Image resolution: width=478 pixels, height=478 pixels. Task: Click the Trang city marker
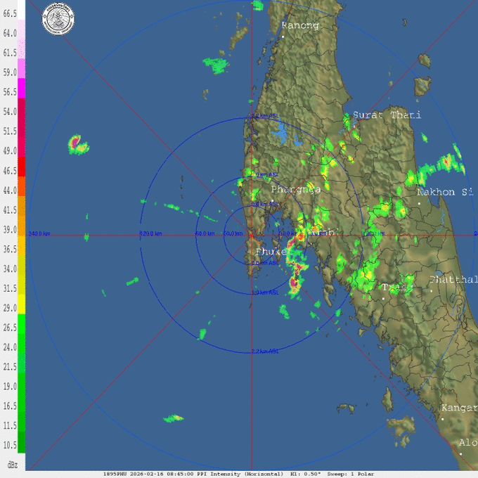[x=383, y=298]
